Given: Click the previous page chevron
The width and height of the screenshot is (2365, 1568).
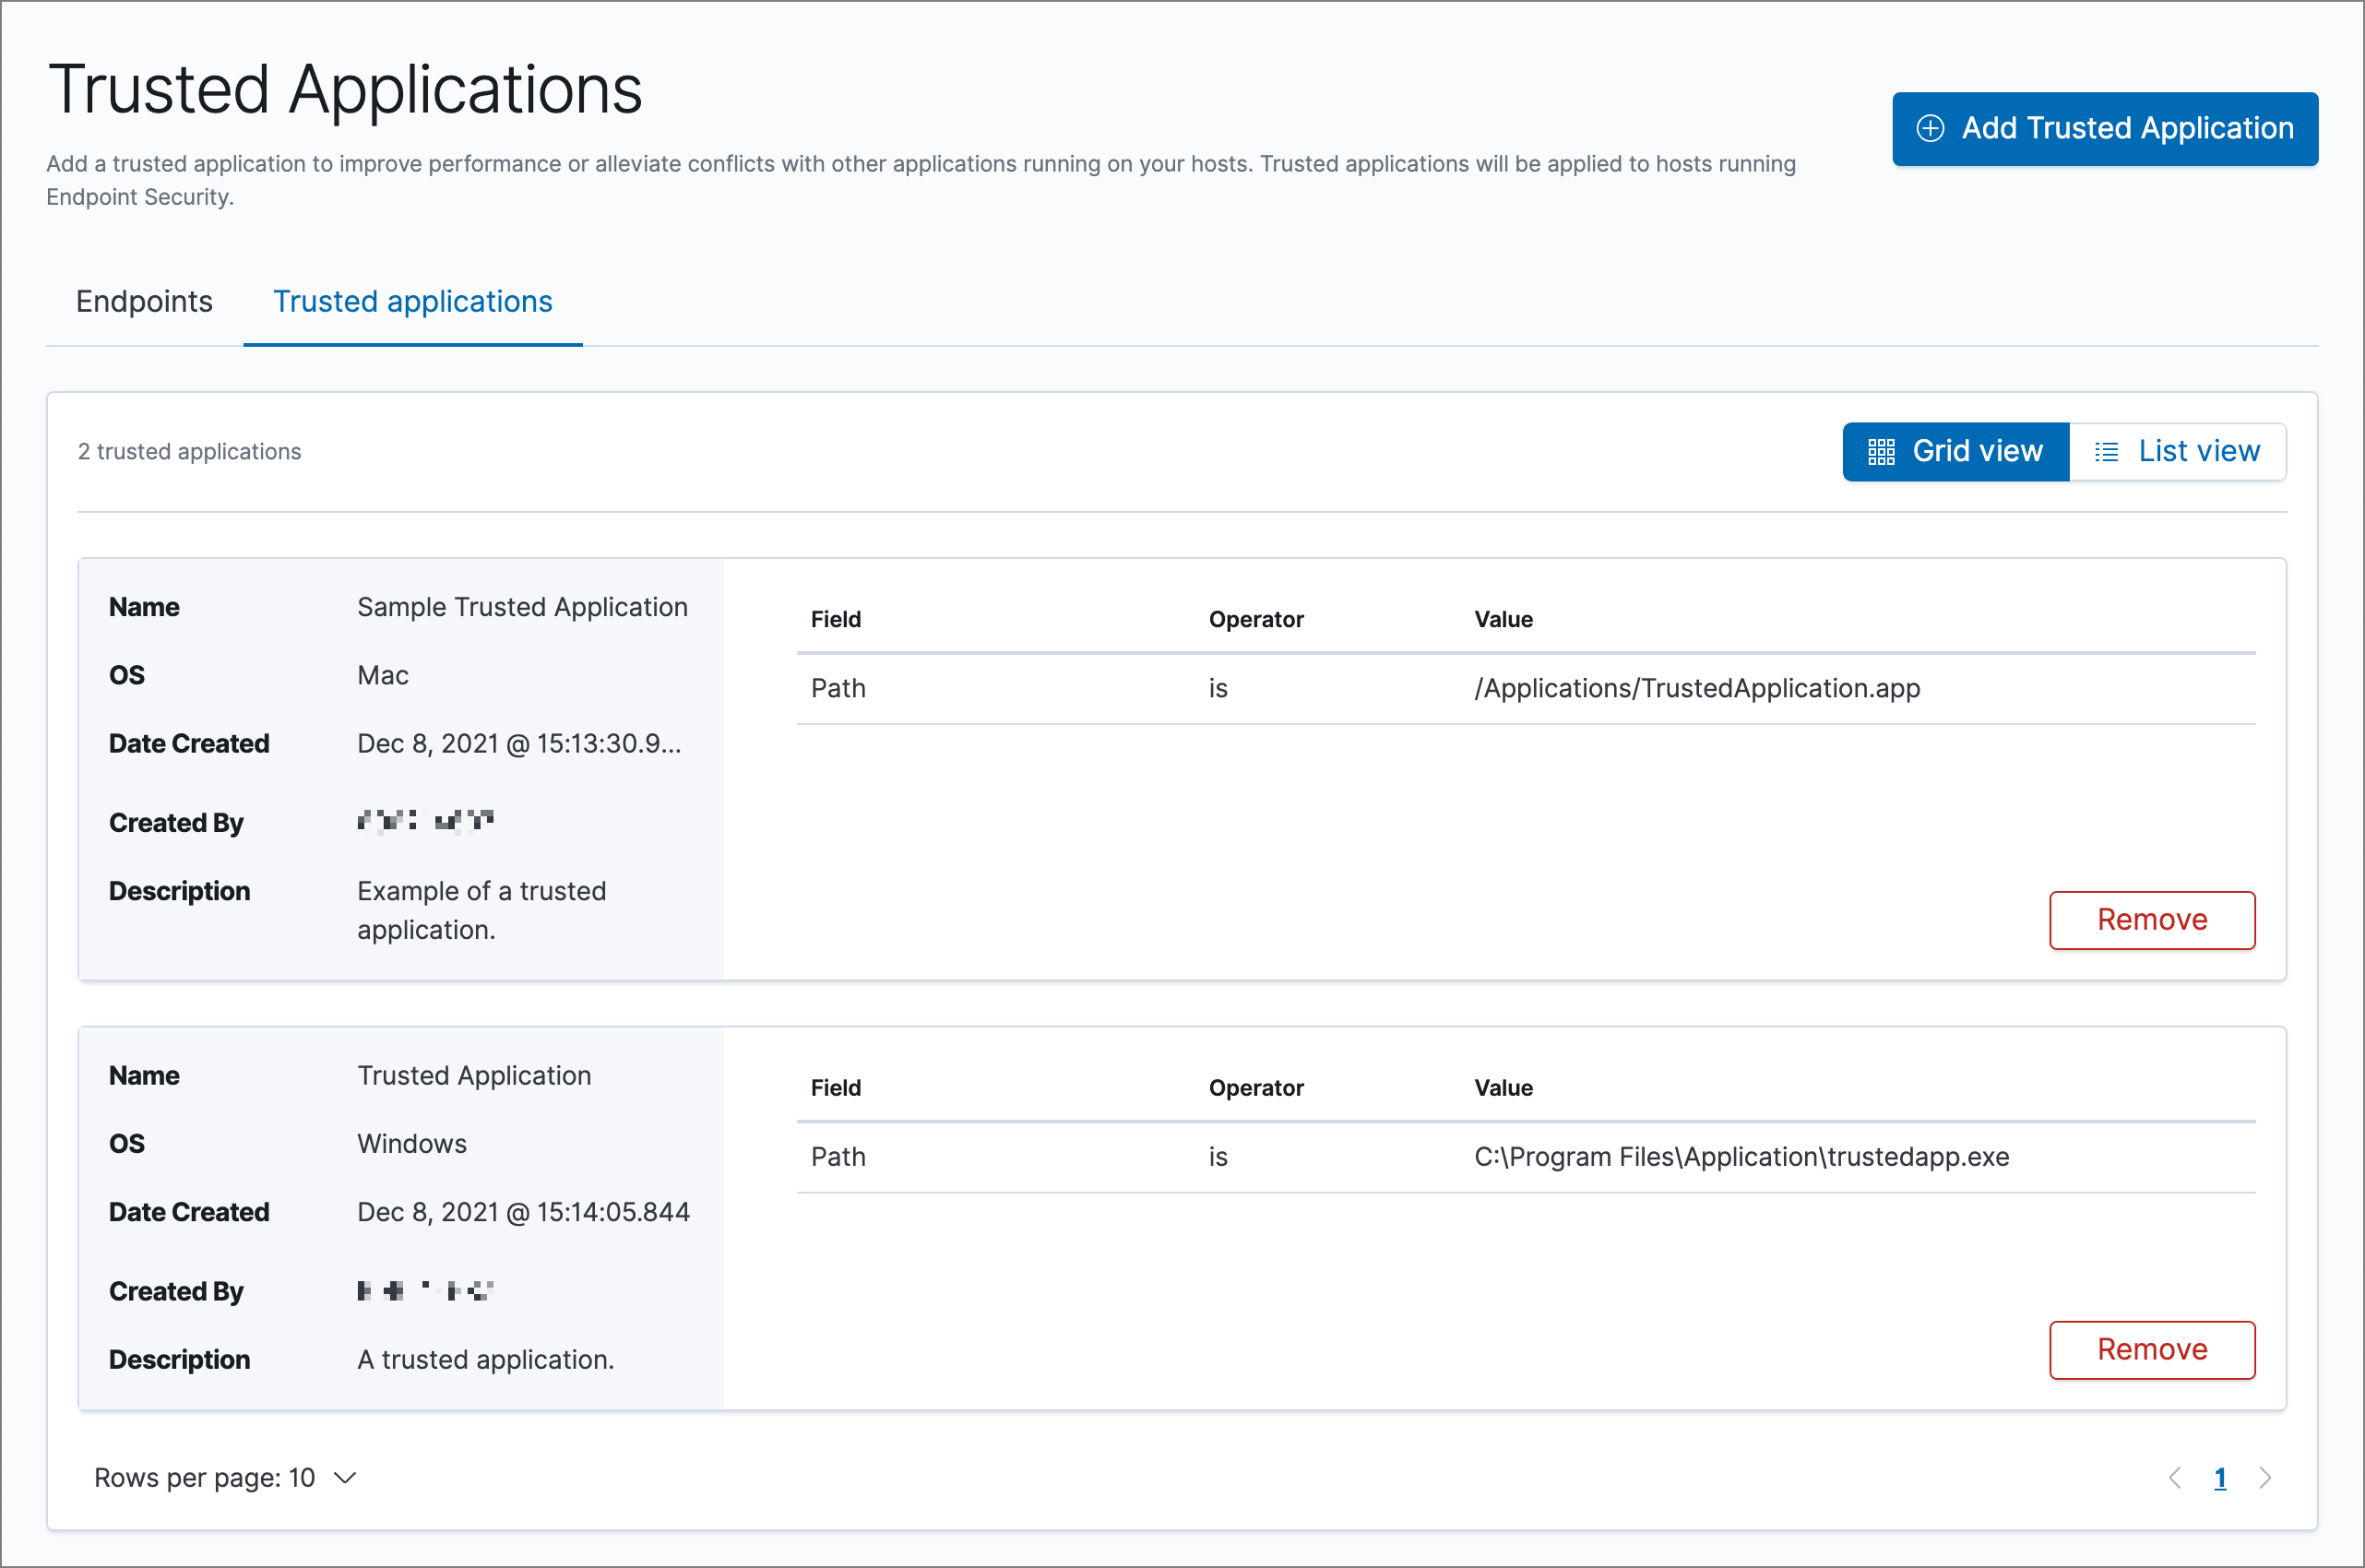Looking at the screenshot, I should (x=2176, y=1478).
